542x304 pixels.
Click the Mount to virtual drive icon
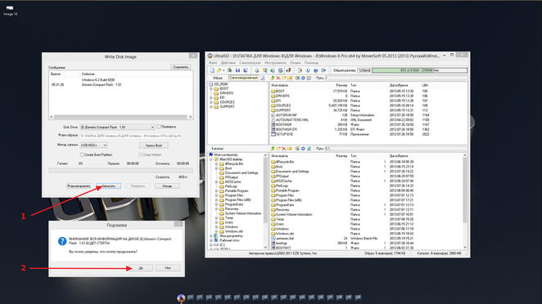point(280,70)
